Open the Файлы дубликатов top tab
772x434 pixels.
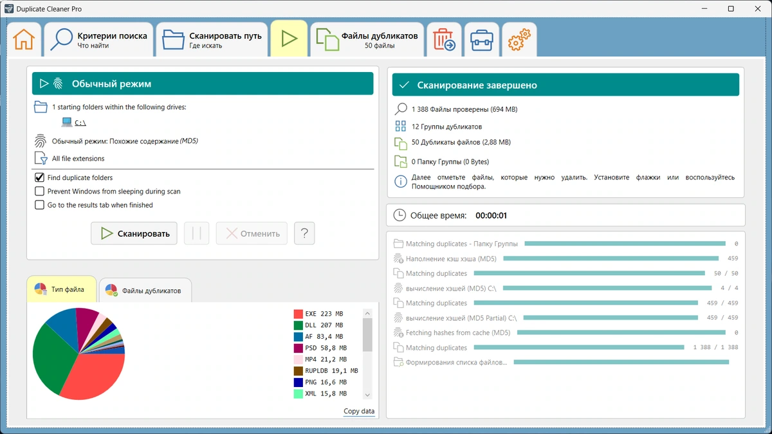pyautogui.click(x=368, y=39)
